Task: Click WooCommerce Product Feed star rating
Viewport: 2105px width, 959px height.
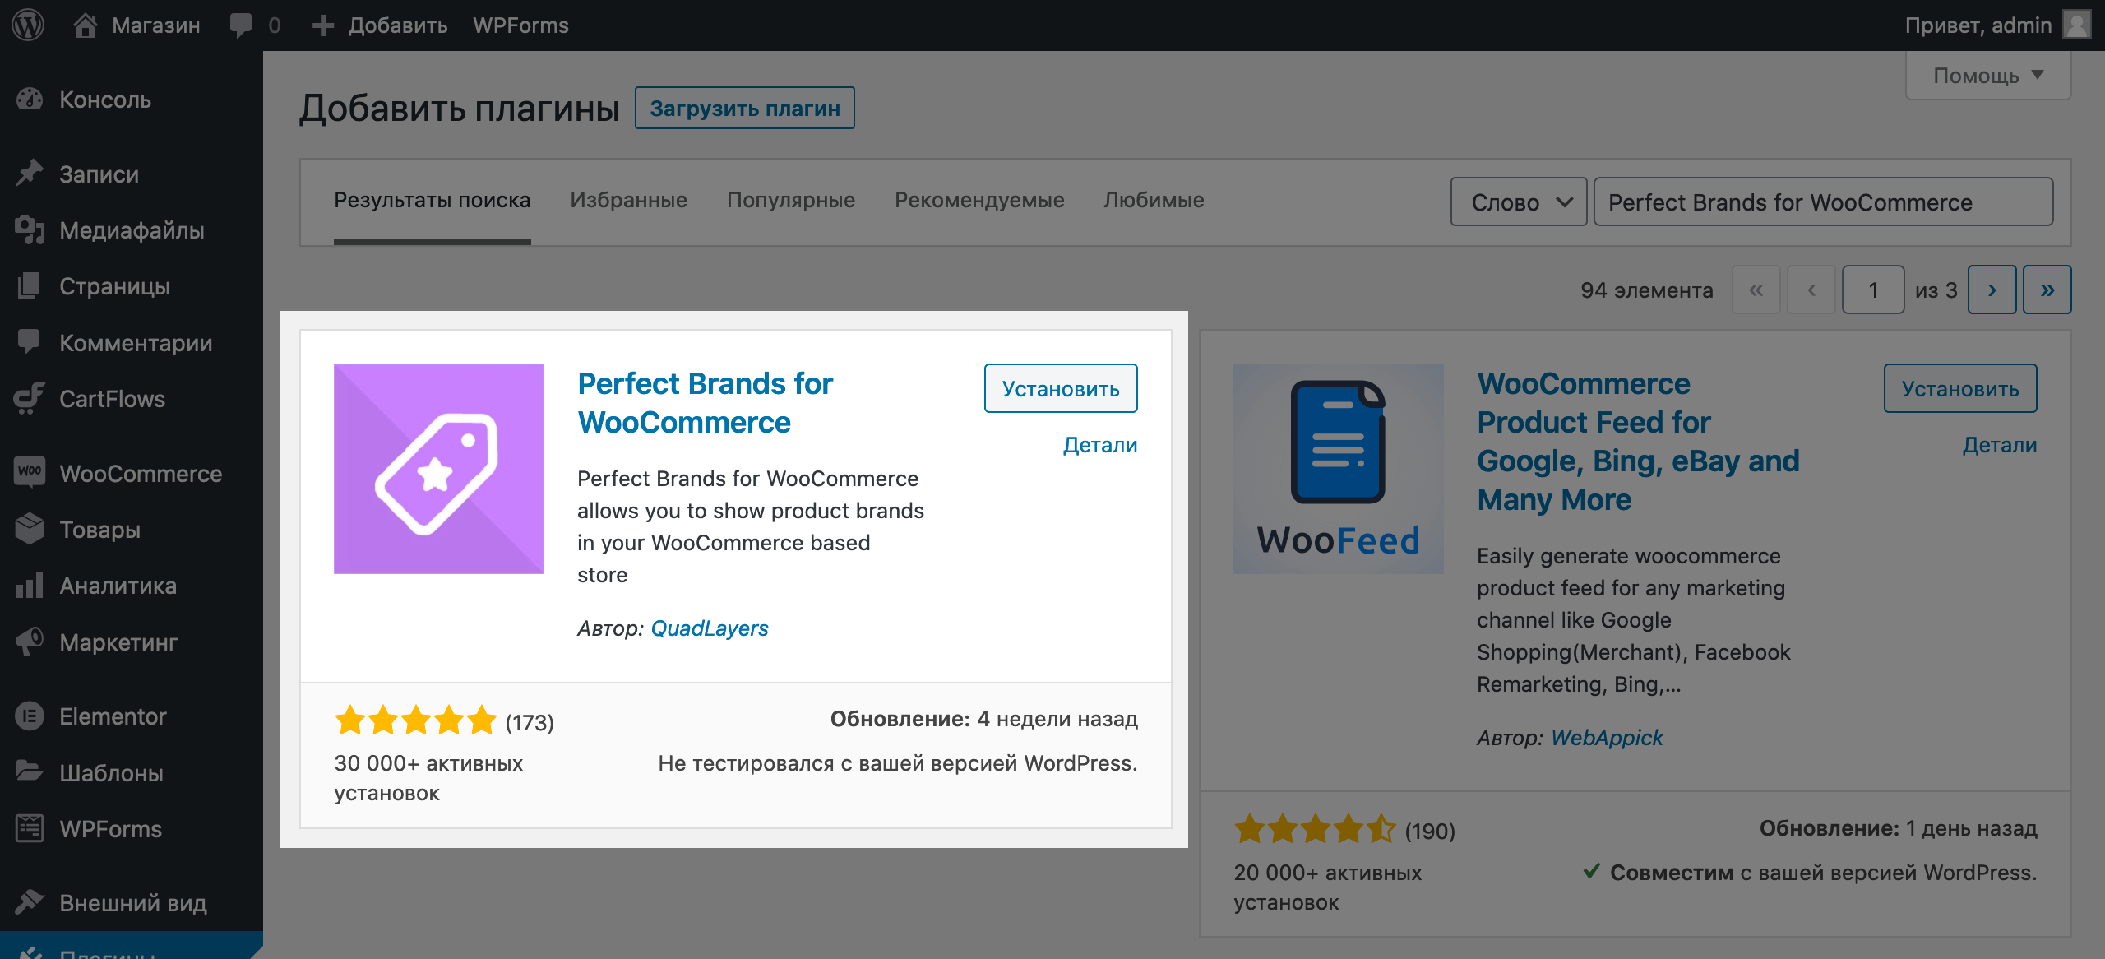Action: tap(1316, 829)
